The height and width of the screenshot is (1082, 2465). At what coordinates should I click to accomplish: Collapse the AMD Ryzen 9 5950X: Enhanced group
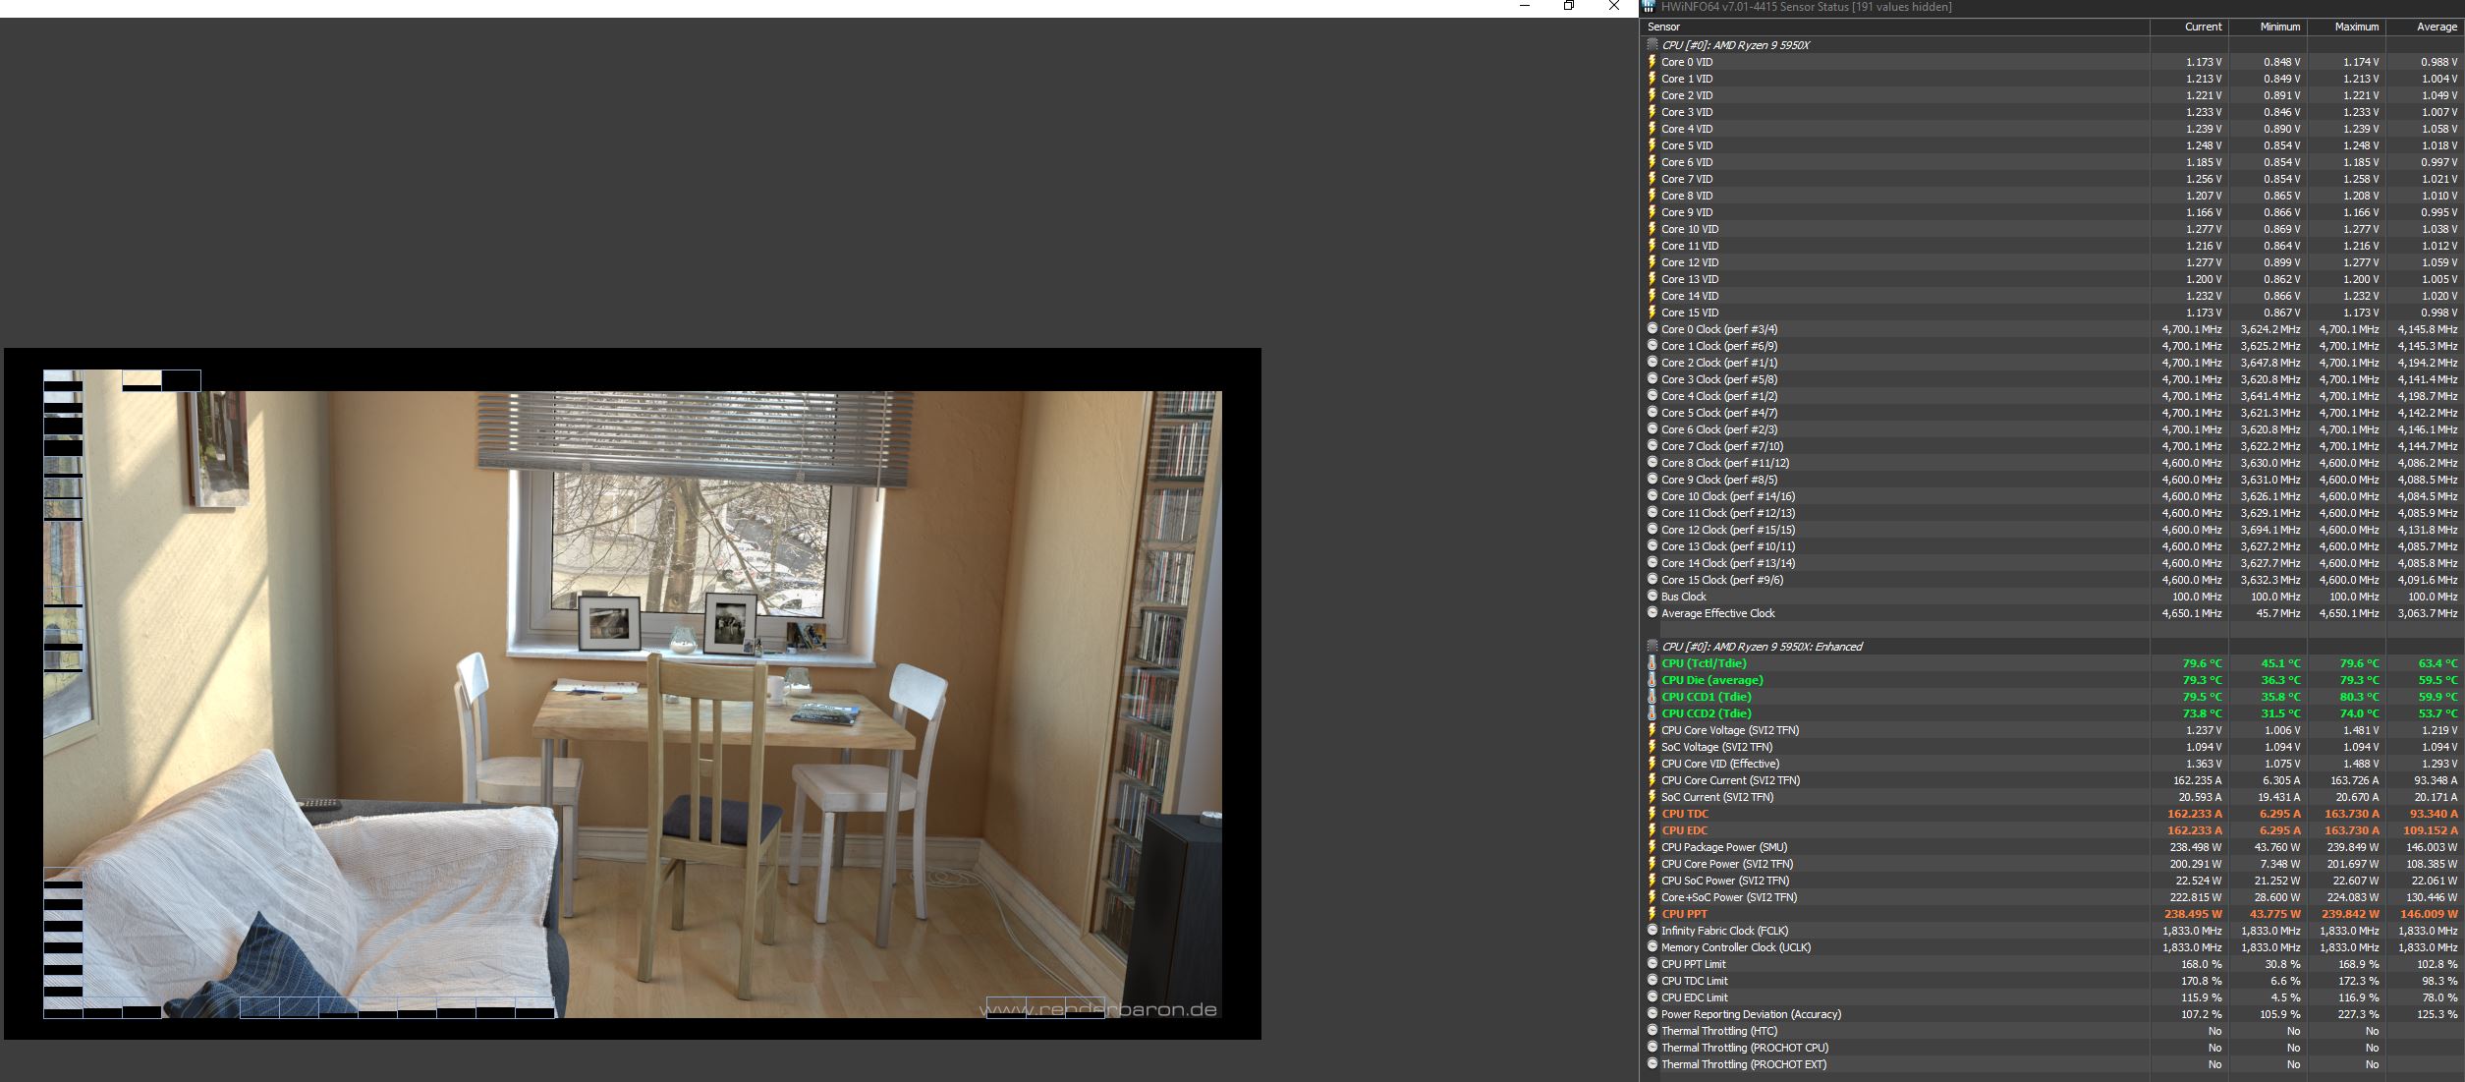1652,647
